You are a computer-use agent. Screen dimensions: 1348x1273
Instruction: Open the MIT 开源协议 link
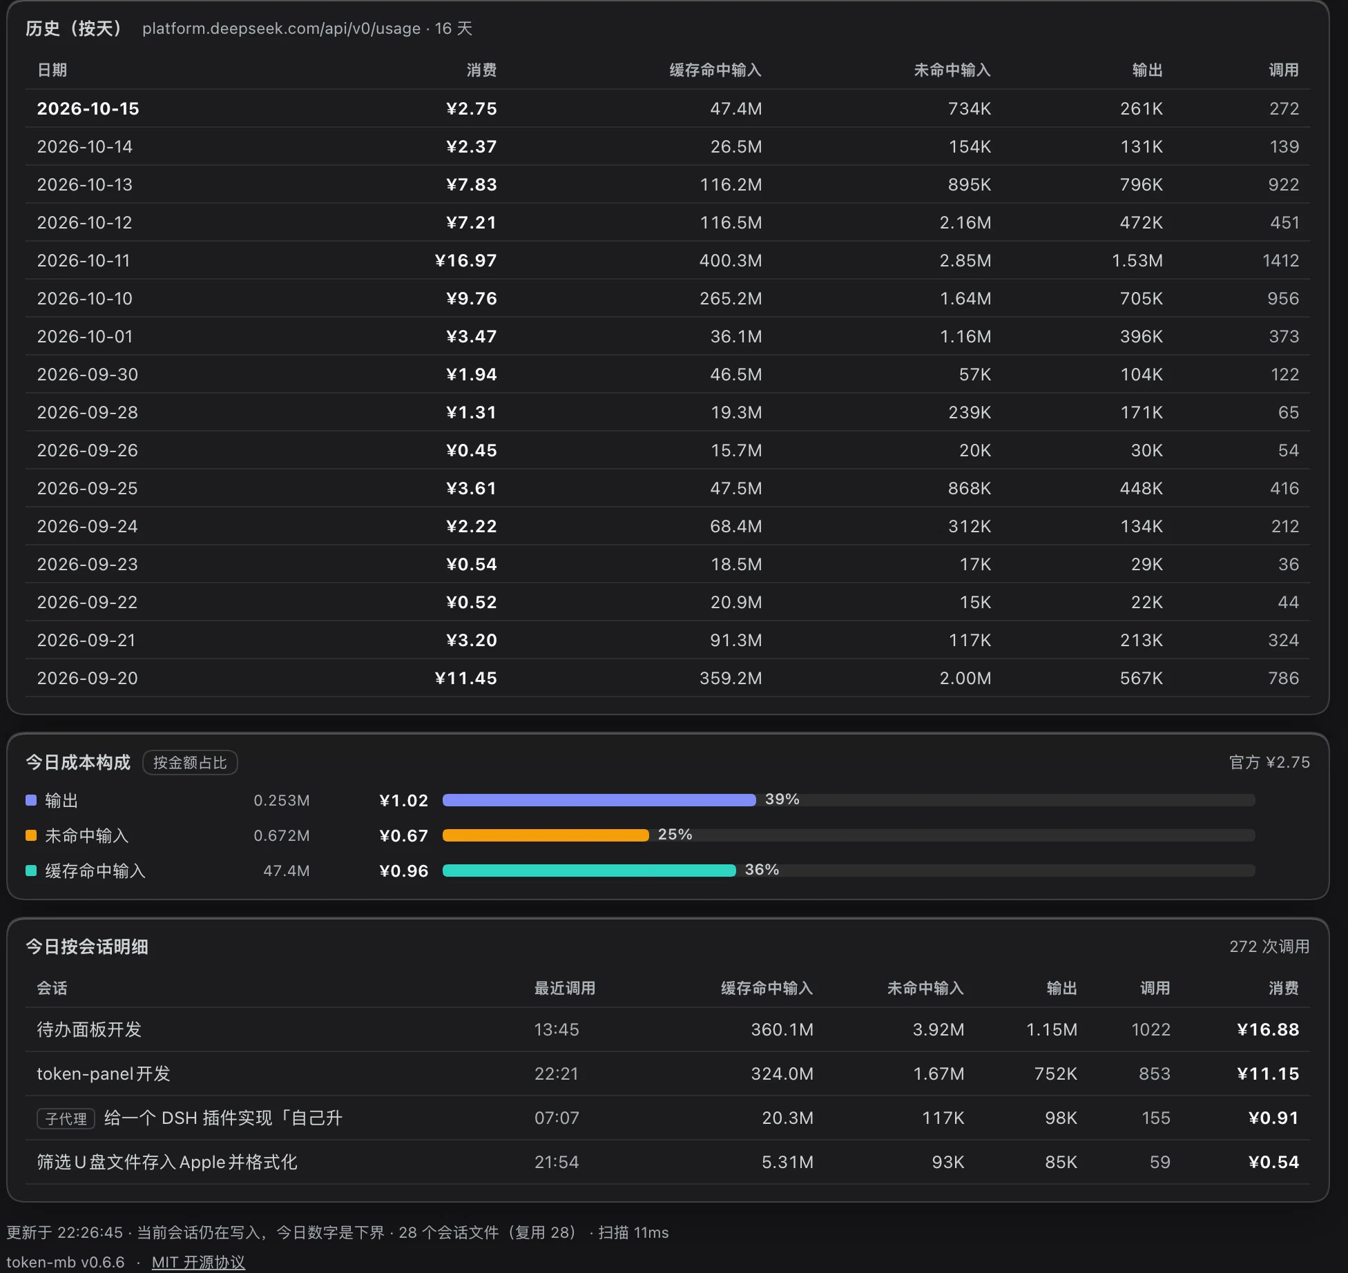click(x=198, y=1262)
